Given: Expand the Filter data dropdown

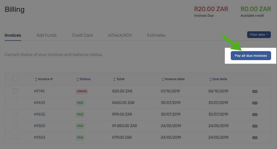Looking at the screenshot, I should point(259,35).
